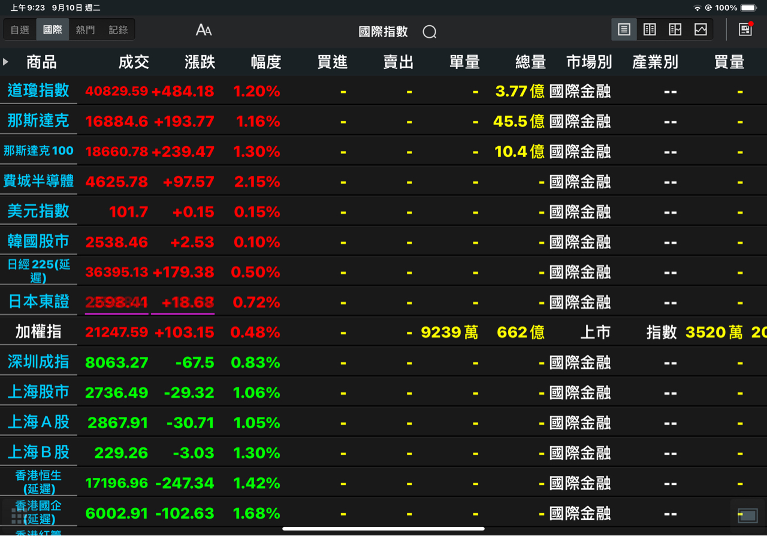Tap the 產業別 column header
Viewport: 767px width, 536px height.
655,62
